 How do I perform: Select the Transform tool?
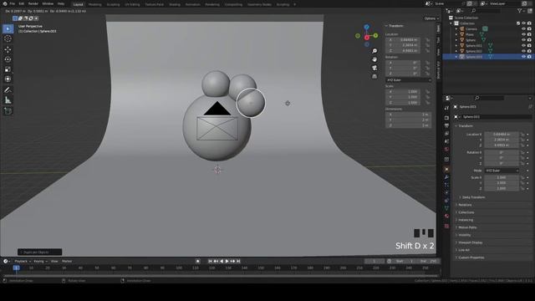coord(8,79)
